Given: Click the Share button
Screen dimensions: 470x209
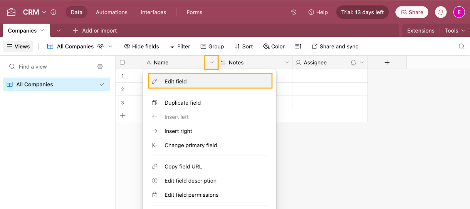Looking at the screenshot, I should pyautogui.click(x=412, y=12).
